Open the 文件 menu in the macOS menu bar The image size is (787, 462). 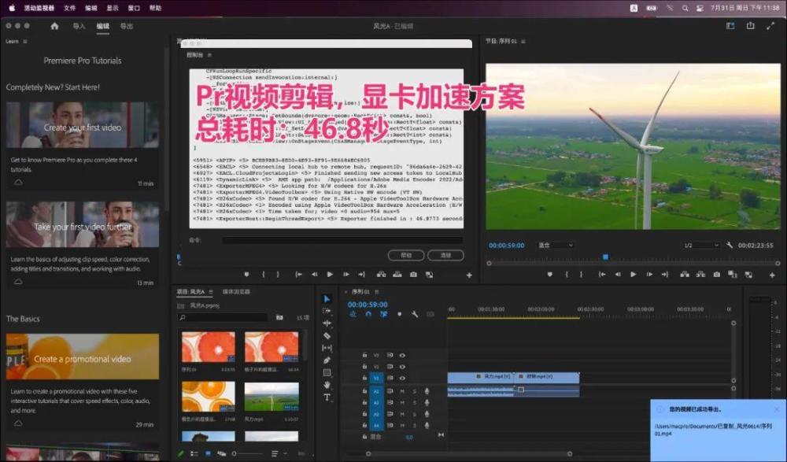coord(70,8)
